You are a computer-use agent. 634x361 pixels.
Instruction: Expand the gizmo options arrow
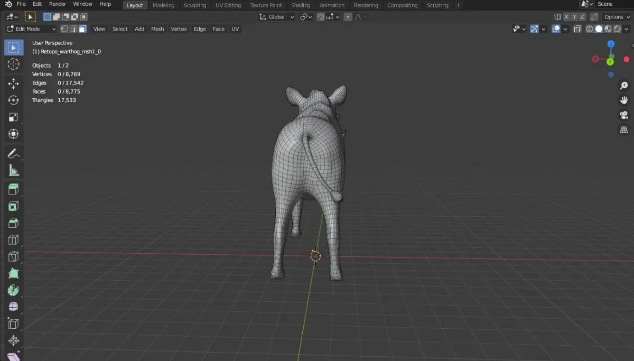pos(543,29)
